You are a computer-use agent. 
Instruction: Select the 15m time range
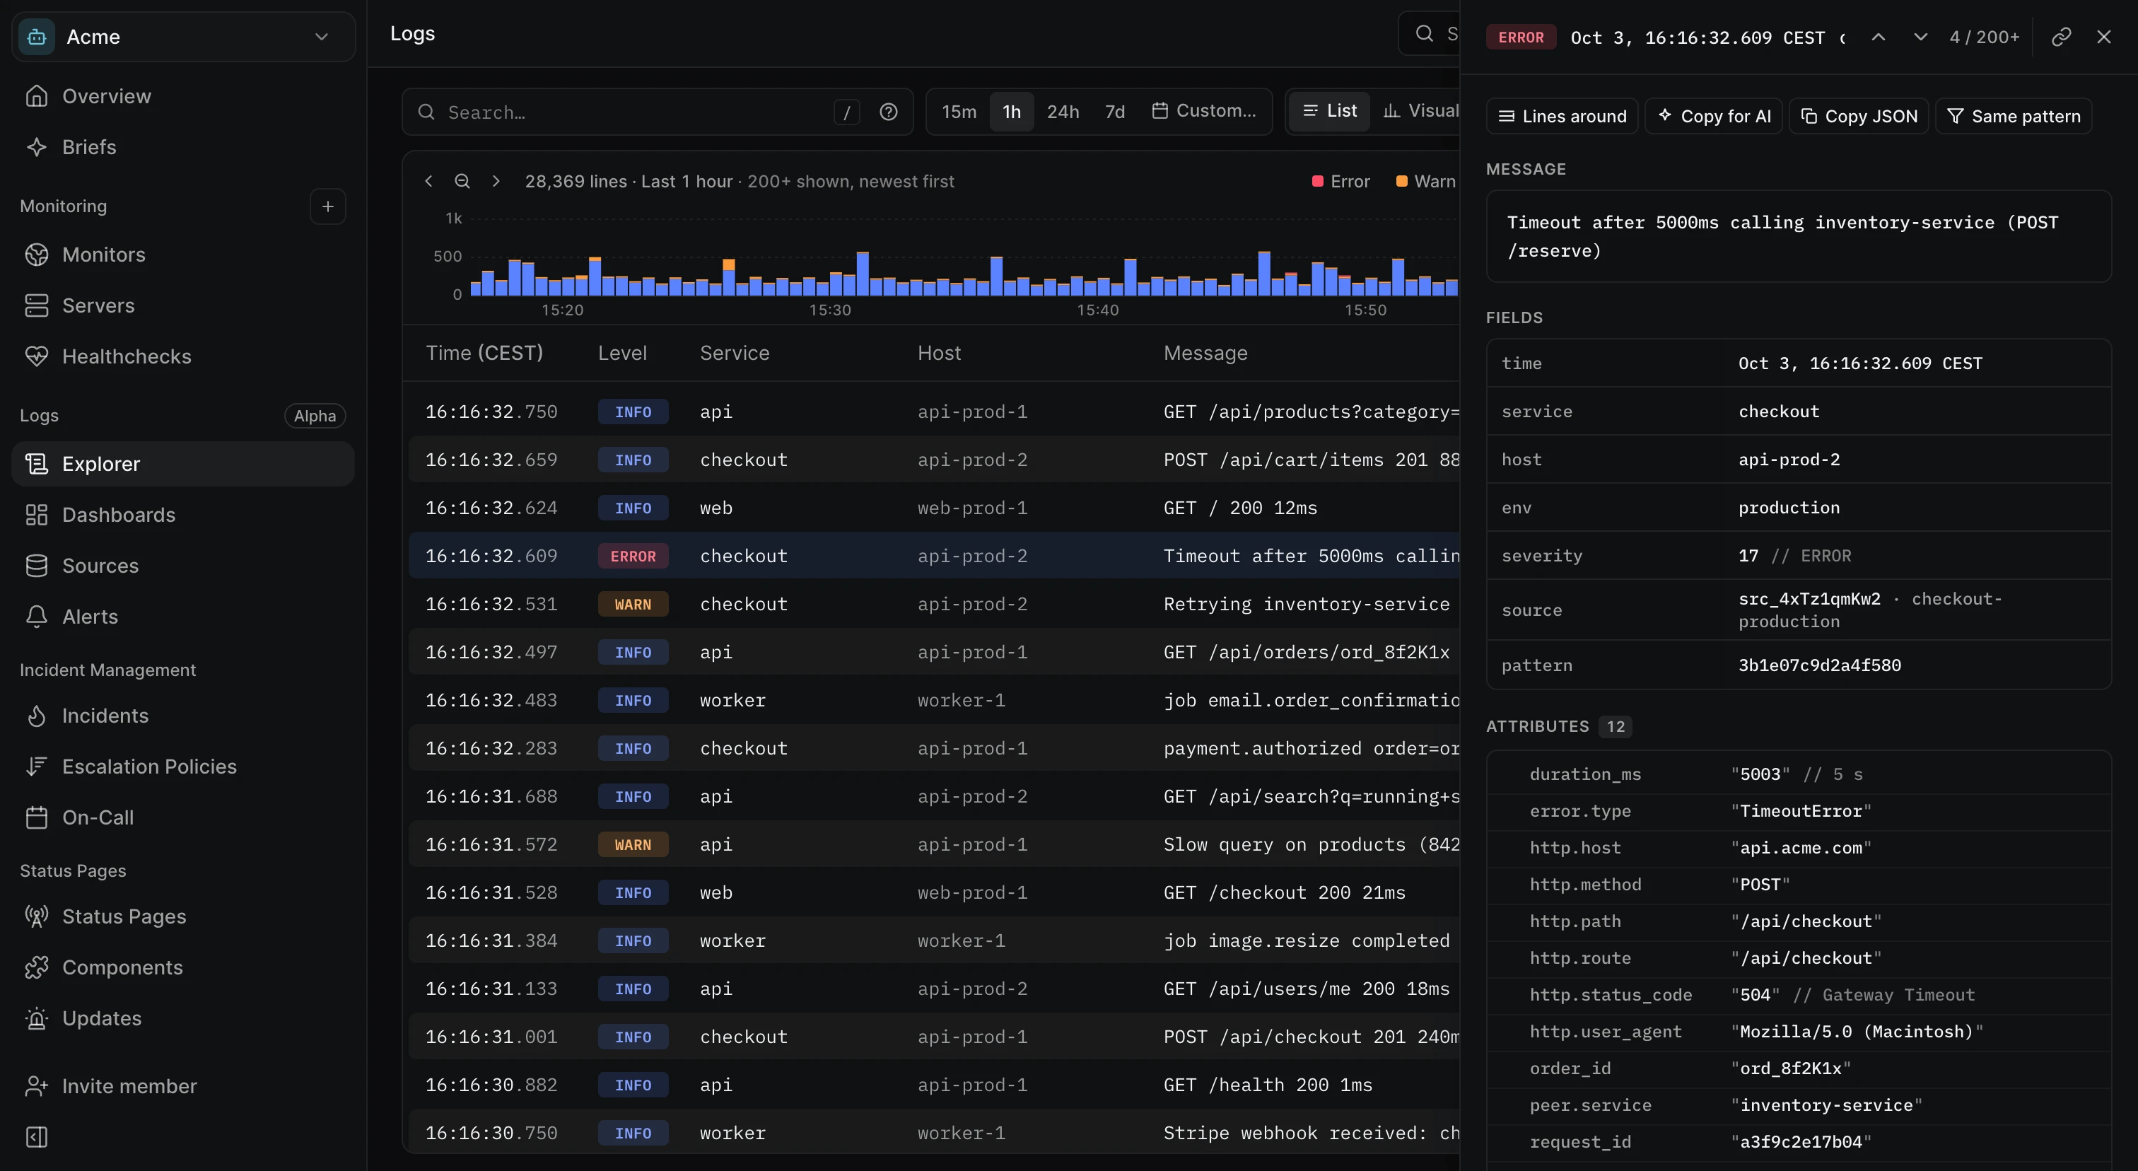coord(959,111)
